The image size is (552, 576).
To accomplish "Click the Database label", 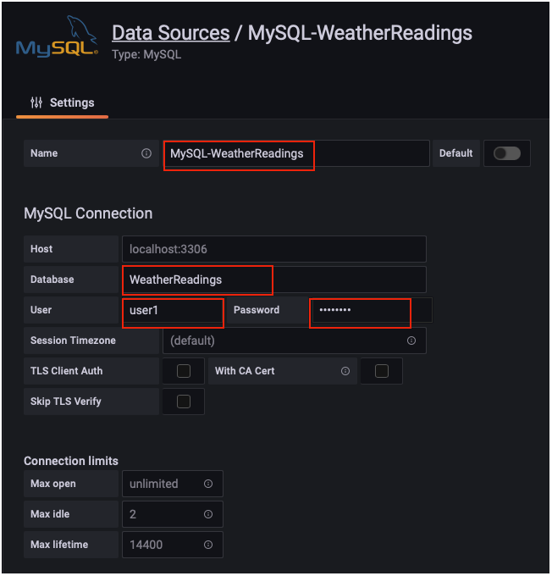I will click(x=52, y=280).
